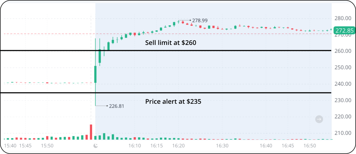Screen dimensions: 356x154
Task: Click the tallest red volume bar
Action: [91, 132]
